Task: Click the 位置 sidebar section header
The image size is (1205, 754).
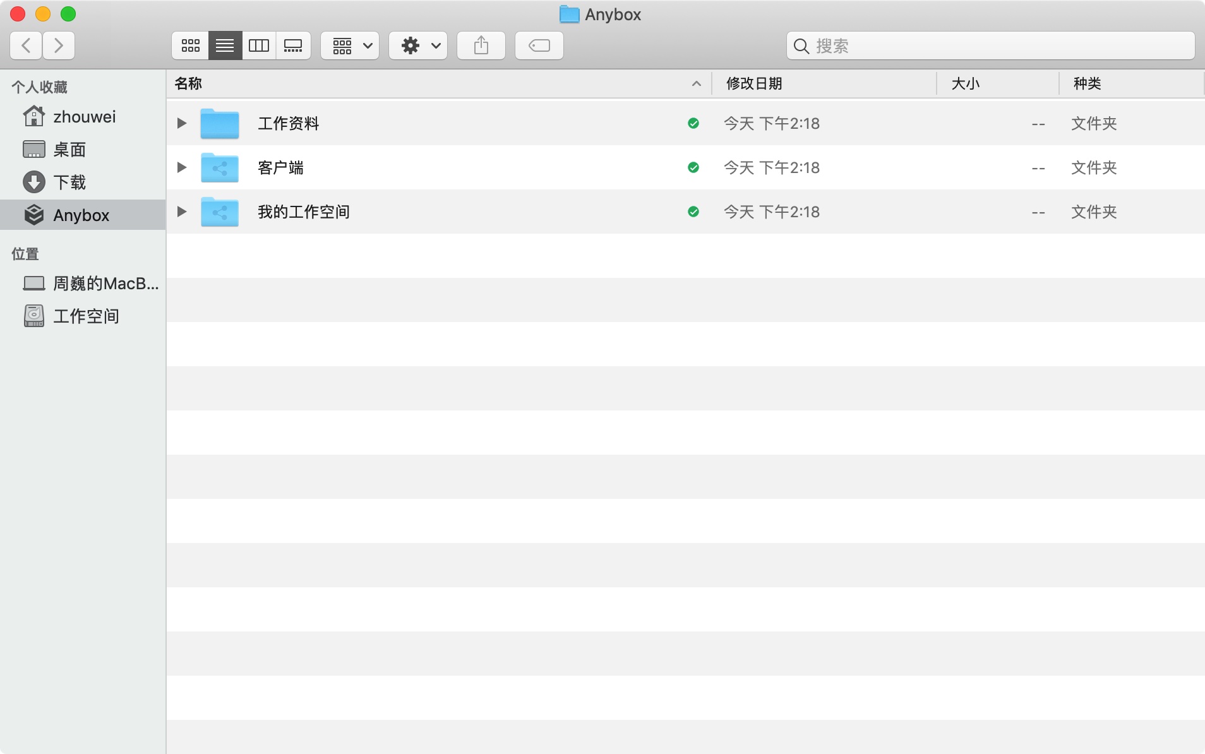Action: [25, 254]
